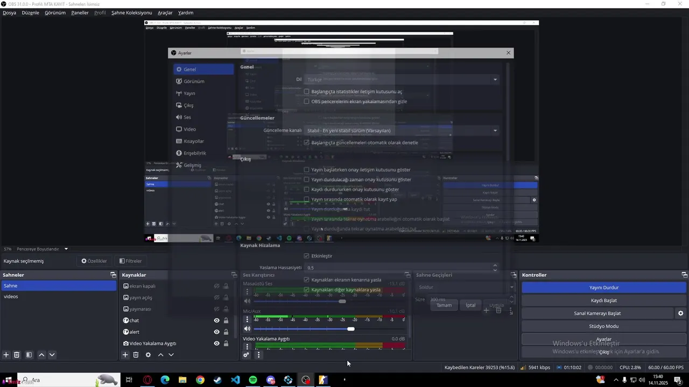Open Opera browser from taskbar
Image resolution: width=689 pixels, height=387 pixels.
pyautogui.click(x=147, y=380)
